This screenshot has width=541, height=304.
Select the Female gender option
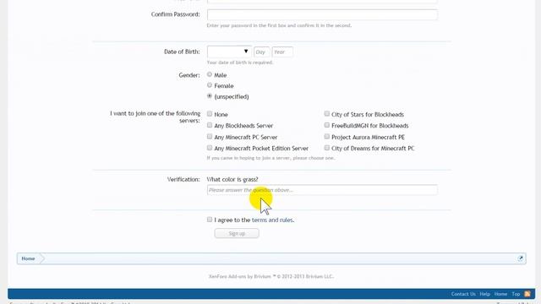(x=210, y=85)
